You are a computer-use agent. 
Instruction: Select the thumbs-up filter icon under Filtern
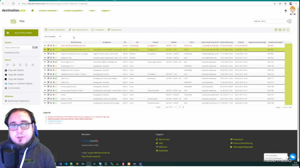coord(33,65)
